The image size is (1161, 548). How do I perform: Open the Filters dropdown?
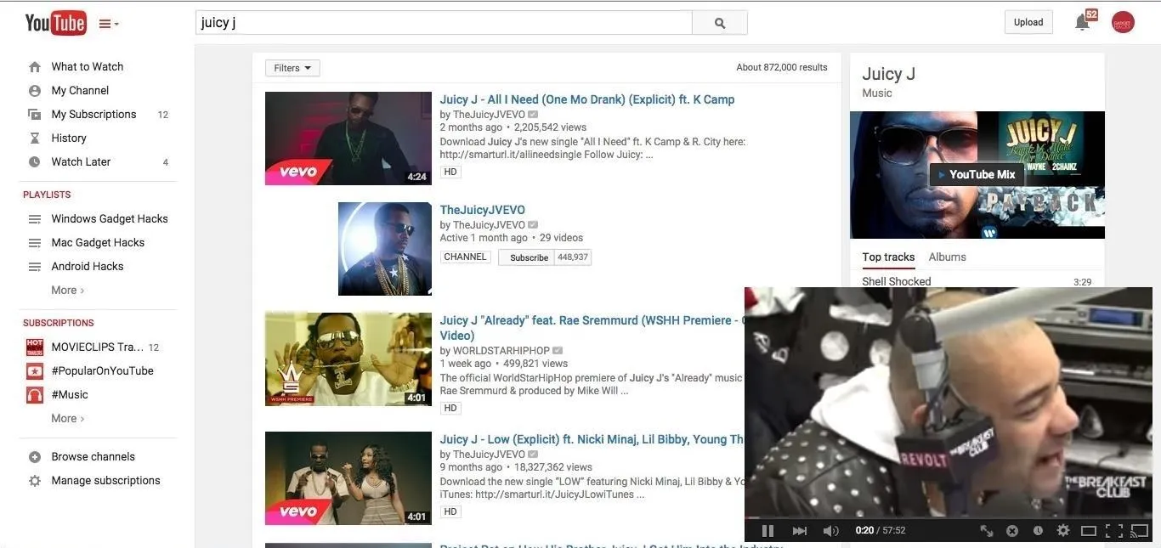tap(292, 68)
